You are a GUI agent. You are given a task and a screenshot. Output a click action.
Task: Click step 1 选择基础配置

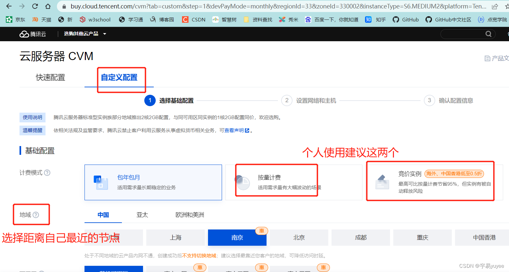point(169,101)
